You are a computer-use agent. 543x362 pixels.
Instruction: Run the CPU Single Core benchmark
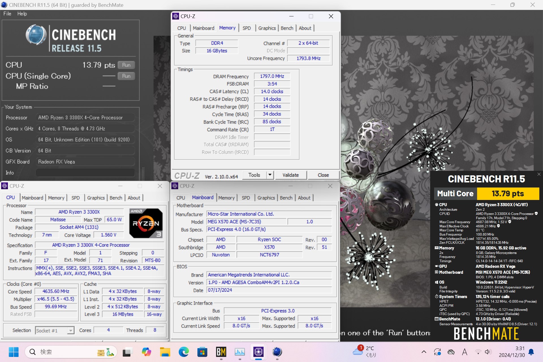[126, 76]
